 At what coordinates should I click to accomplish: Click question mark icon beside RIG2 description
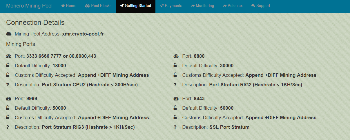175,85
